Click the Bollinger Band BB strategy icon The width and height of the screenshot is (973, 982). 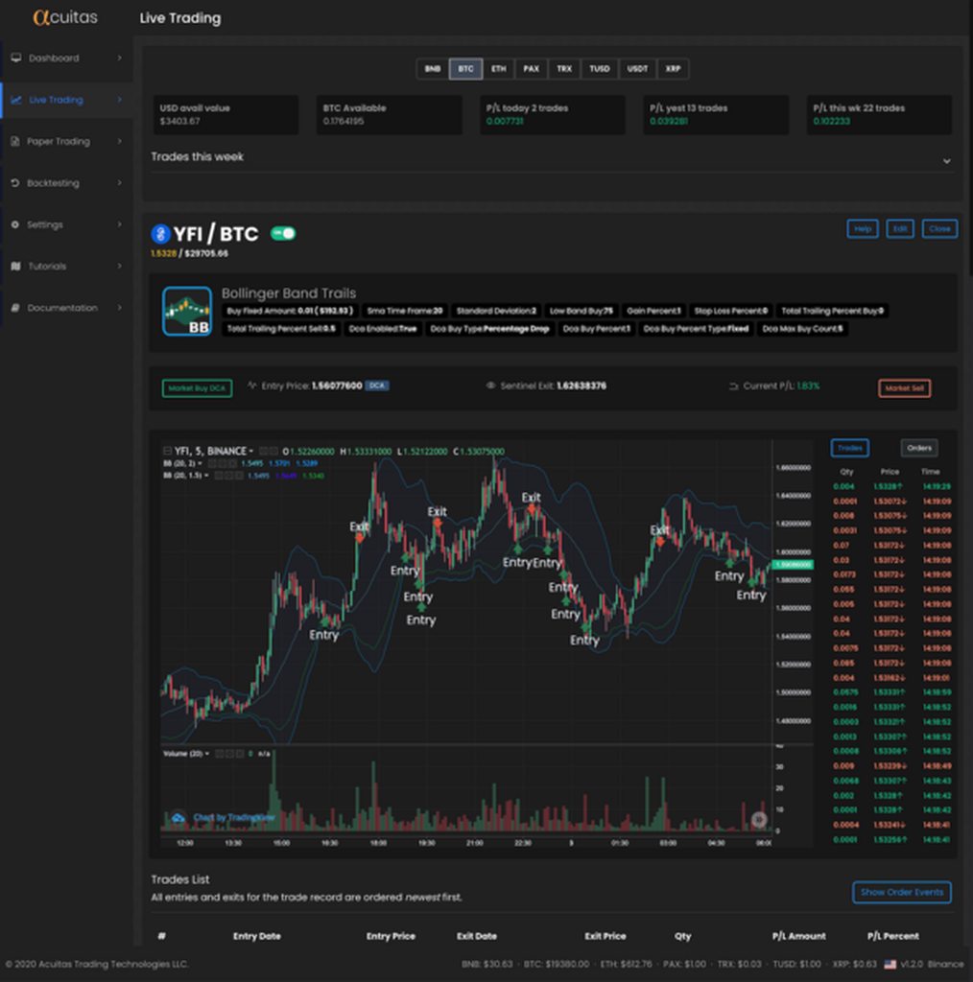click(x=187, y=312)
